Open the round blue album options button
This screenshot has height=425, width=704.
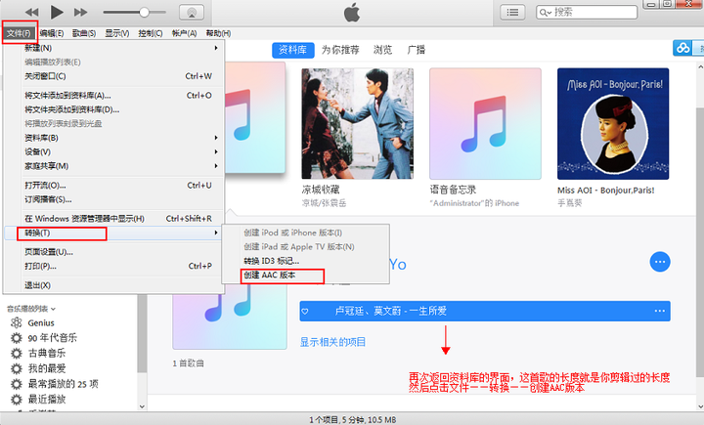click(660, 262)
